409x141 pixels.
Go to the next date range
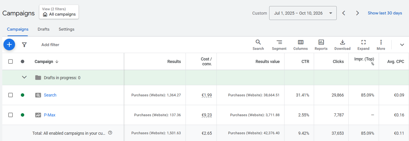pyautogui.click(x=357, y=13)
